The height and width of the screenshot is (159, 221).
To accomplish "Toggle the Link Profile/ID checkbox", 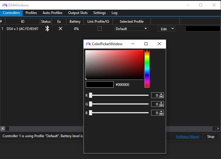I will 100,29.
